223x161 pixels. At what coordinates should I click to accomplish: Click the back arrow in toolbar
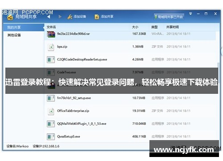tap(49, 16)
